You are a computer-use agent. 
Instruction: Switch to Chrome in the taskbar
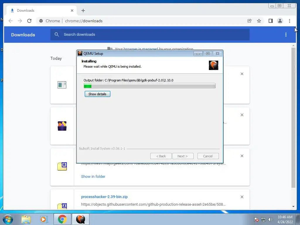(62, 219)
